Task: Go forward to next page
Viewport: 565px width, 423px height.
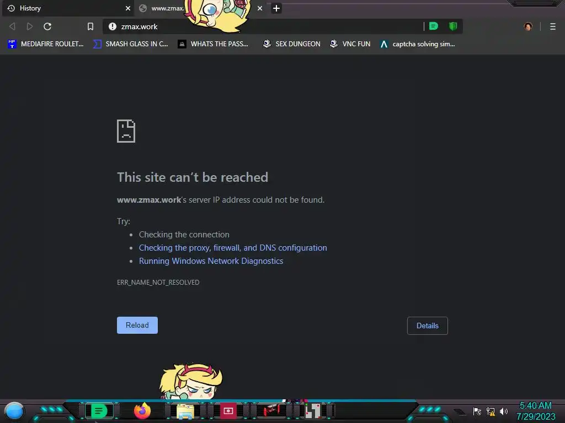Action: click(x=30, y=26)
